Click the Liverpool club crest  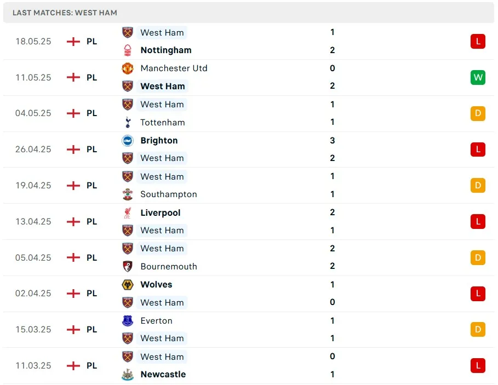coord(128,212)
